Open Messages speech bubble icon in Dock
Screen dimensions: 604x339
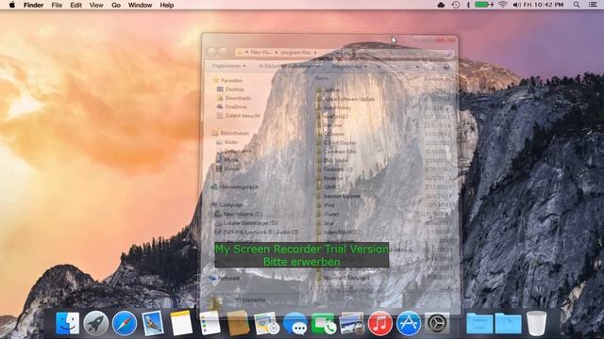click(x=295, y=324)
